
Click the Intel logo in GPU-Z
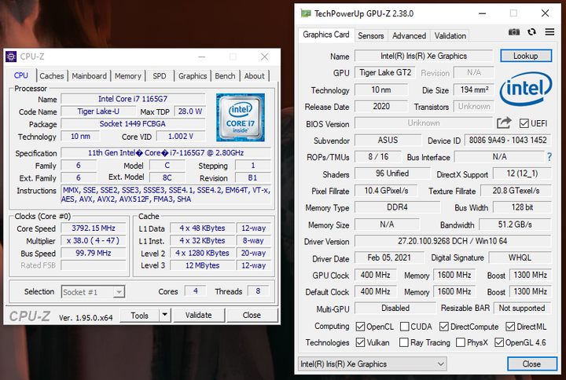[x=526, y=89]
